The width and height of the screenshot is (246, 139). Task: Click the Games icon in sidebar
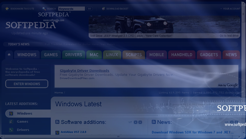pyautogui.click(x=11, y=121)
